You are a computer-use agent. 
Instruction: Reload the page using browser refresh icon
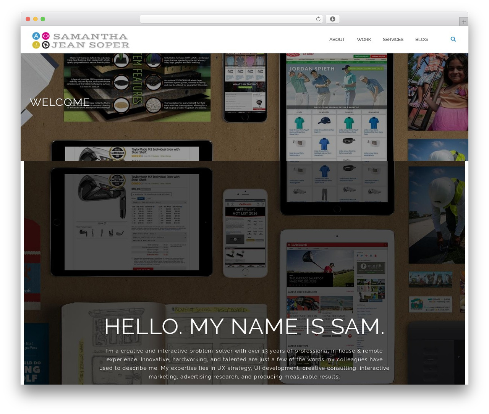(x=318, y=19)
